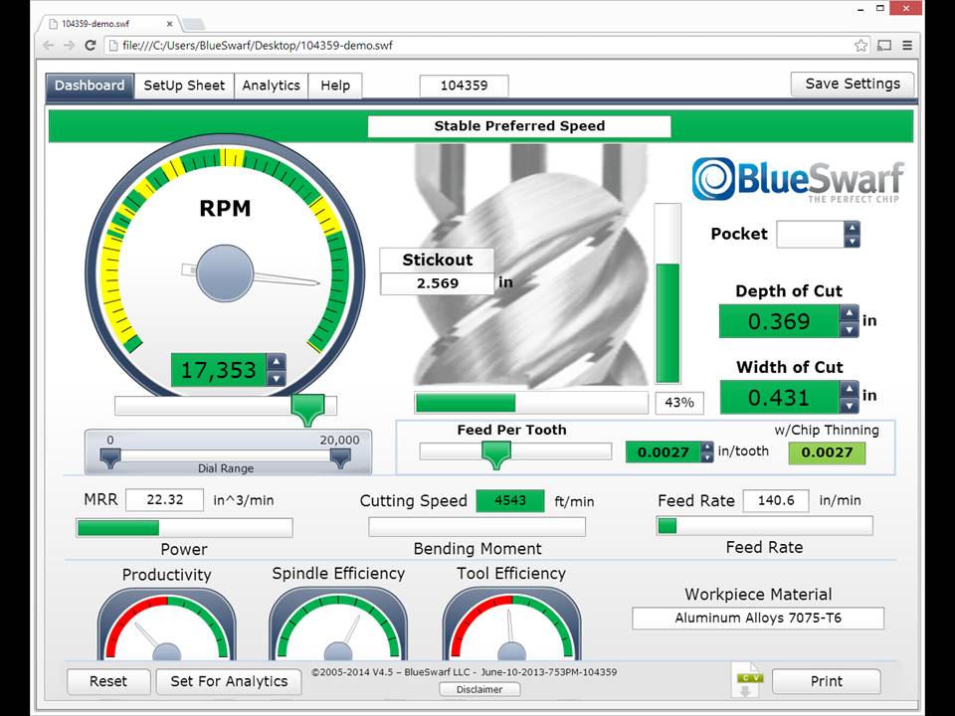Click the Feed Rate value 140.6
This screenshot has height=716, width=955.
pyautogui.click(x=776, y=500)
